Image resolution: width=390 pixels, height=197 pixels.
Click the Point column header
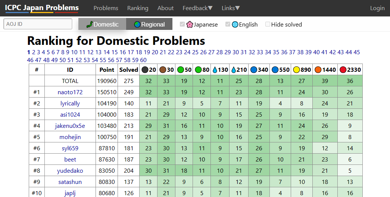pyautogui.click(x=107, y=70)
